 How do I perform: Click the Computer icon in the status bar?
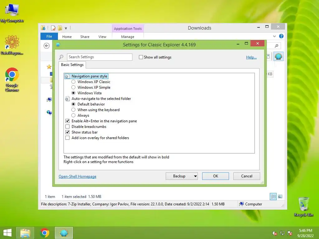pyautogui.click(x=241, y=204)
